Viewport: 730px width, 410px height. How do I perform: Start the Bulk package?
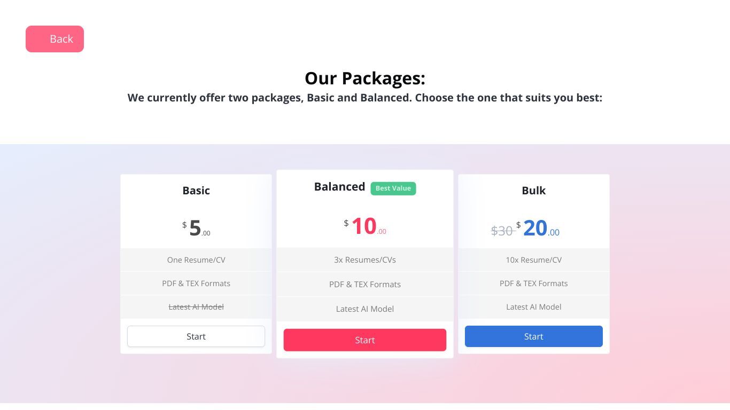click(x=534, y=336)
